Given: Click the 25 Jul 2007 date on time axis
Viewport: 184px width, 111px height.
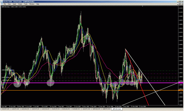Looking at the screenshot, I should [44, 106].
